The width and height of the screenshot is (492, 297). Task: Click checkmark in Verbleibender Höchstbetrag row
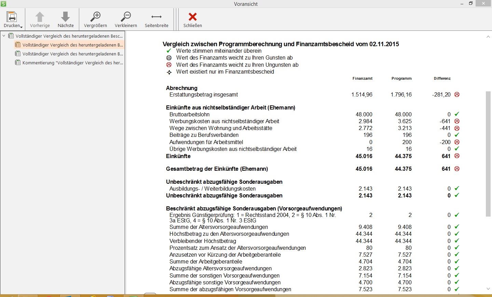pos(457,241)
